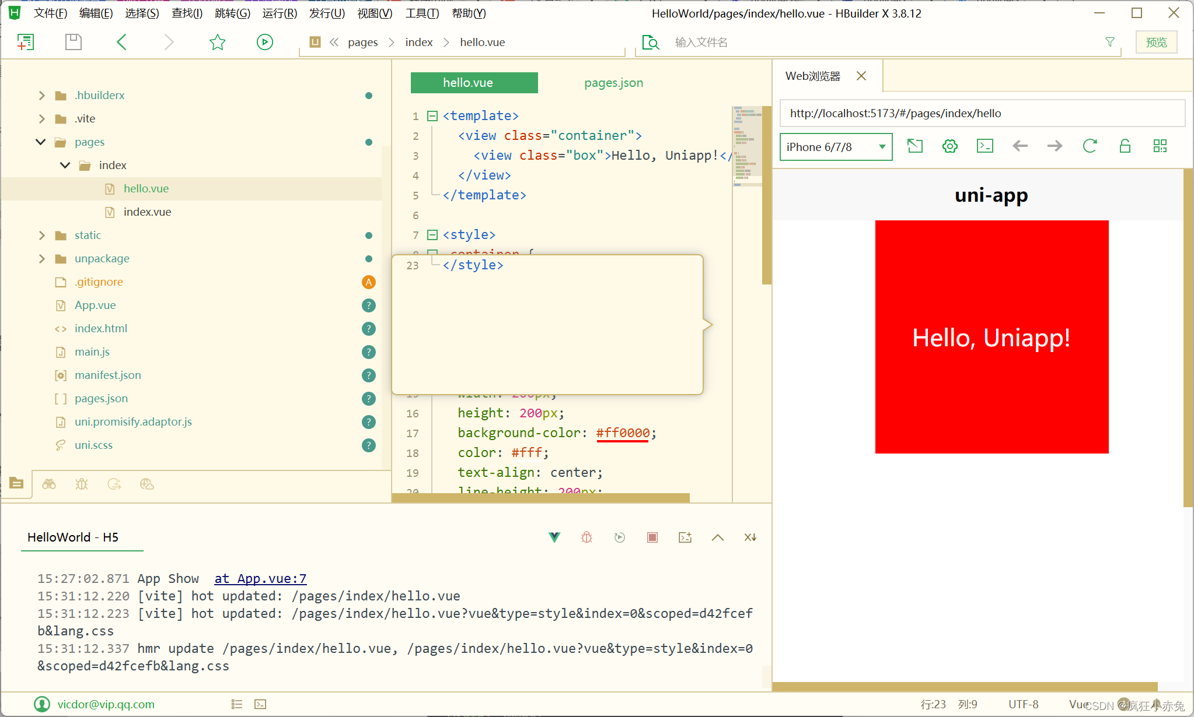The image size is (1194, 717).
Task: Stop the running HelloWorld H5 process
Action: tap(652, 537)
